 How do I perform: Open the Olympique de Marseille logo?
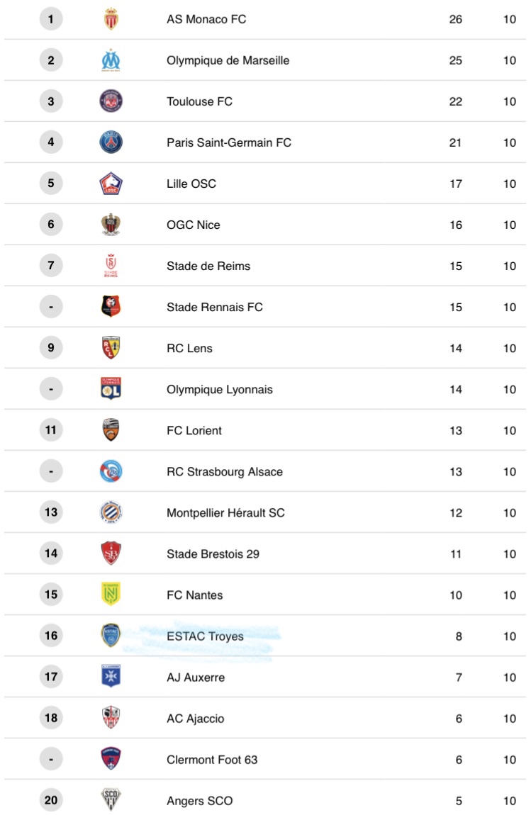pos(111,60)
